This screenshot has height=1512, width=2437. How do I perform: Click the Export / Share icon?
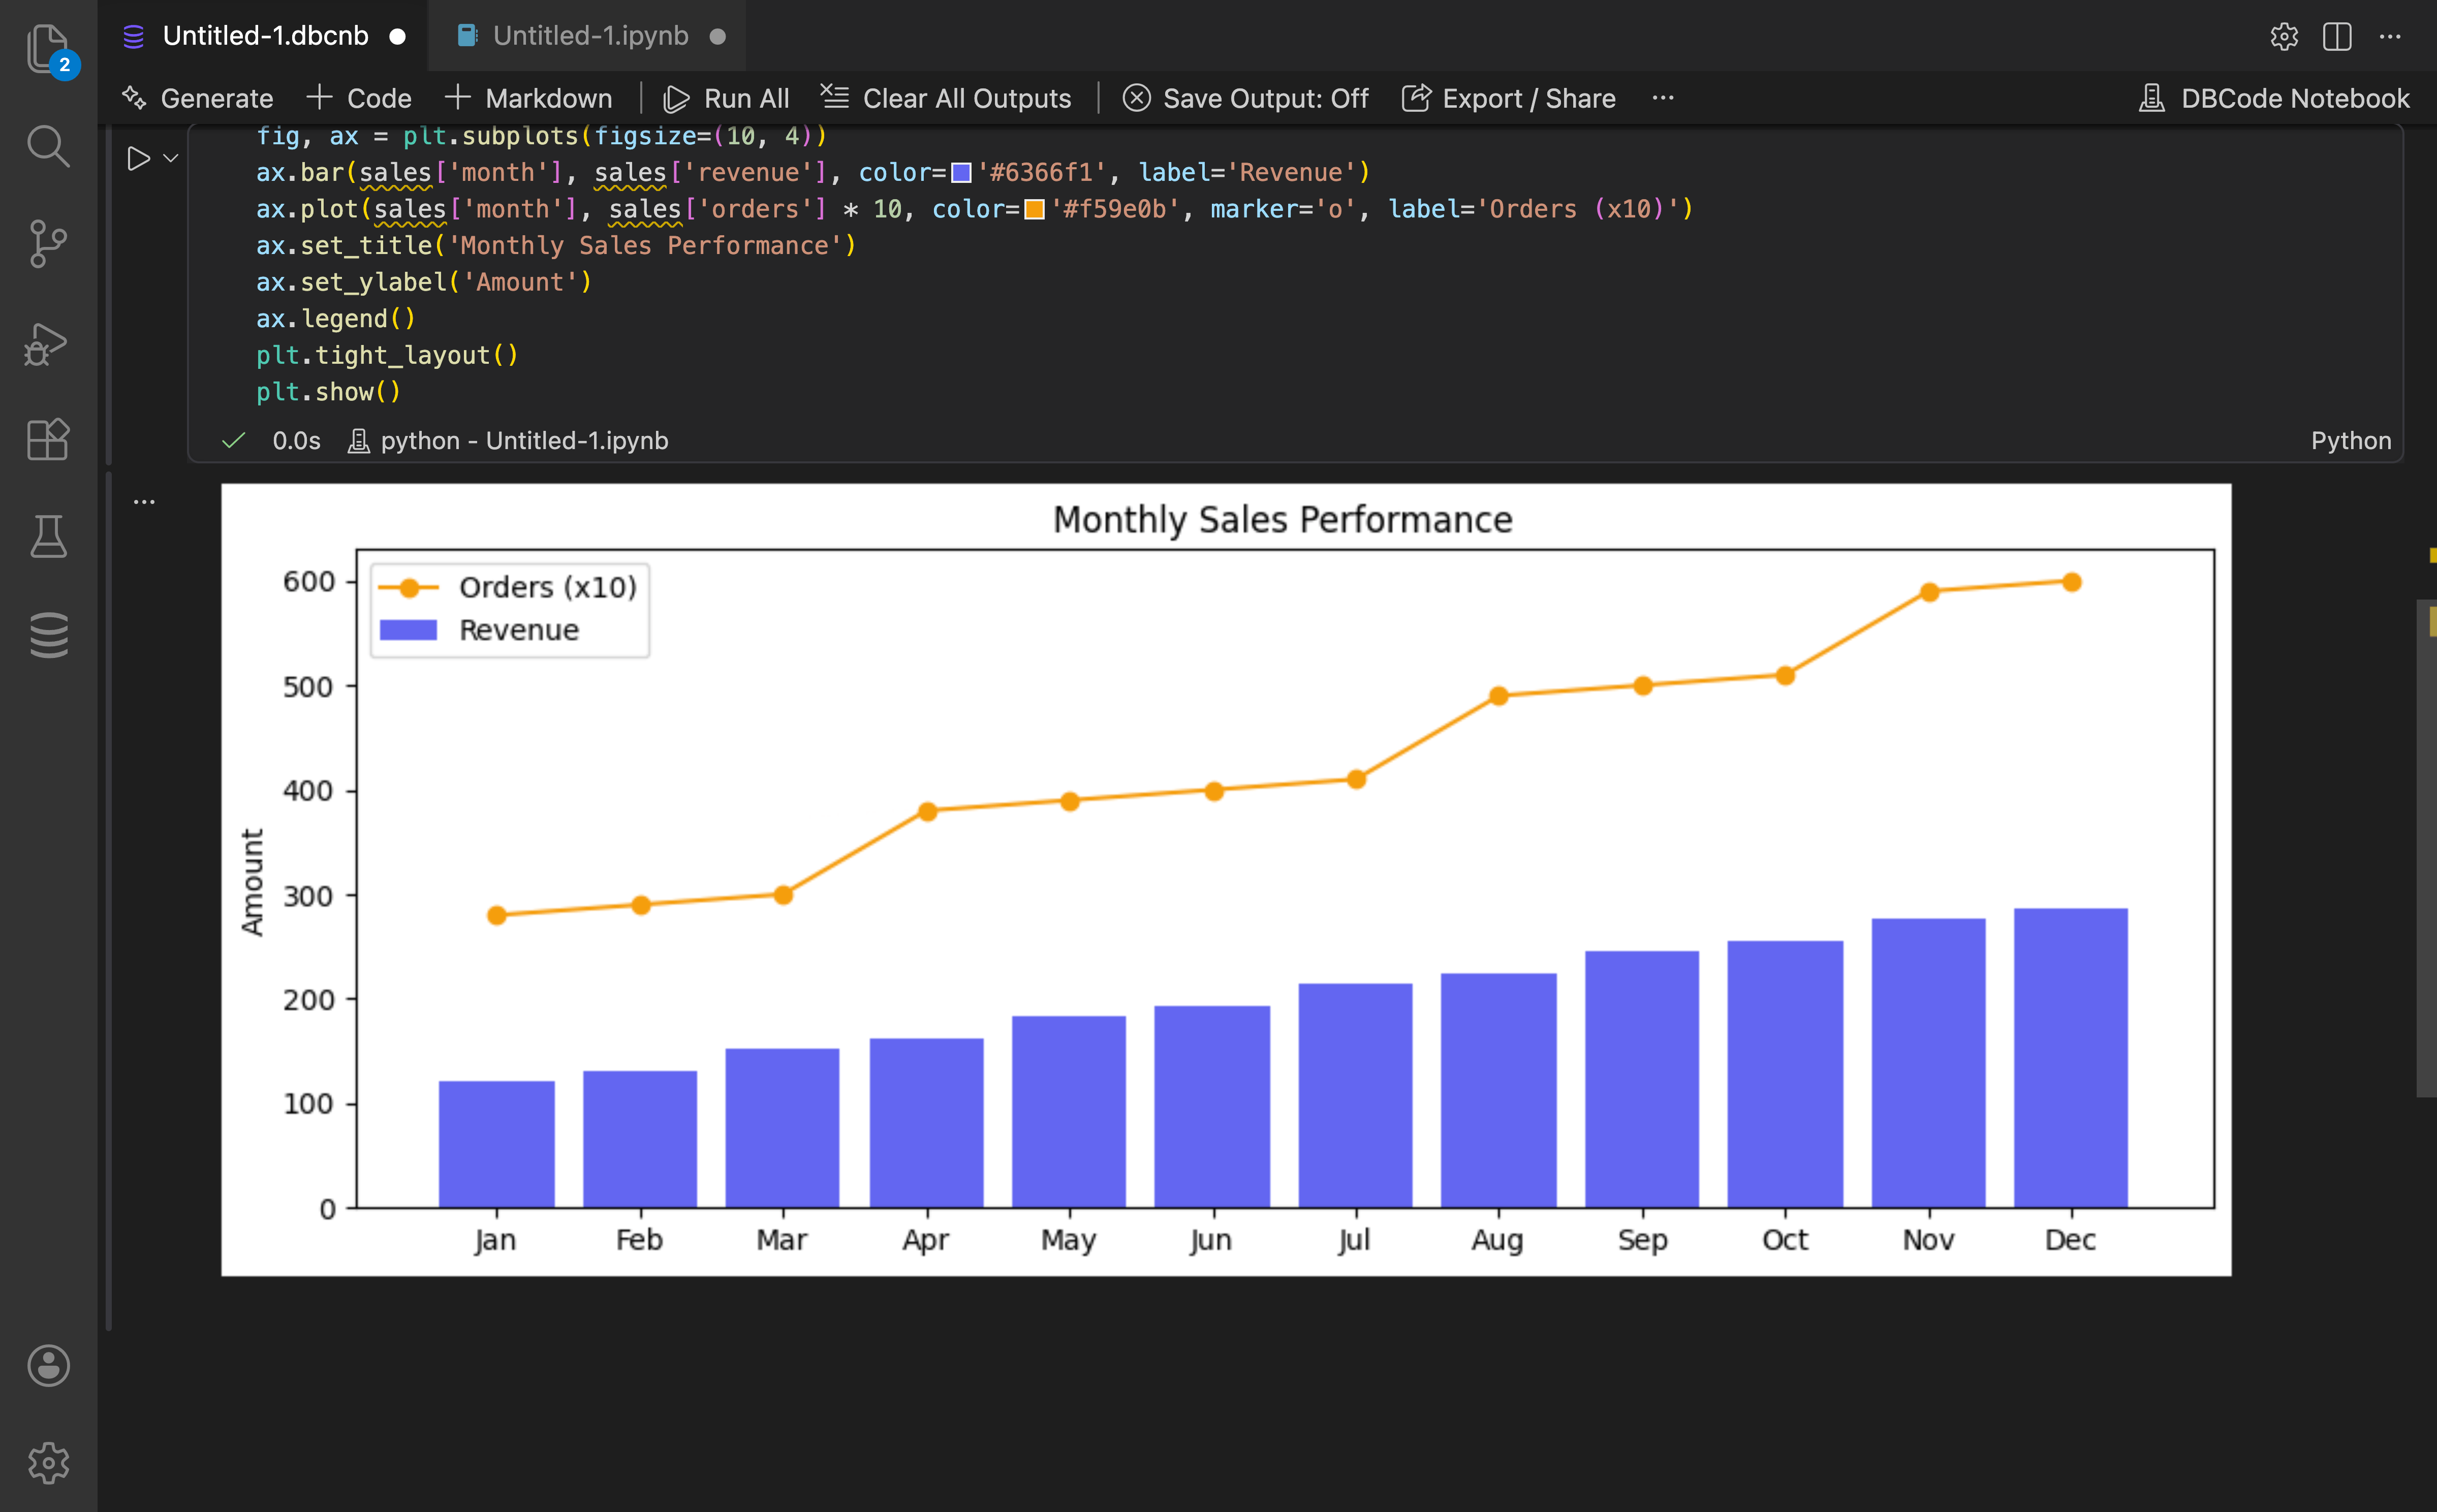(x=1417, y=97)
